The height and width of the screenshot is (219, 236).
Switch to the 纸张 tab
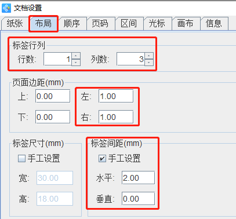point(15,24)
